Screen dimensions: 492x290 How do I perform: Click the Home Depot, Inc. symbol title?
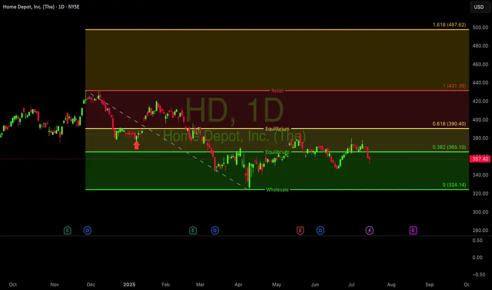pyautogui.click(x=41, y=6)
